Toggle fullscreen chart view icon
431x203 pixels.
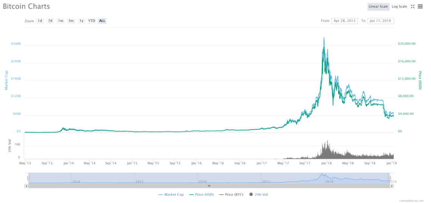point(412,6)
